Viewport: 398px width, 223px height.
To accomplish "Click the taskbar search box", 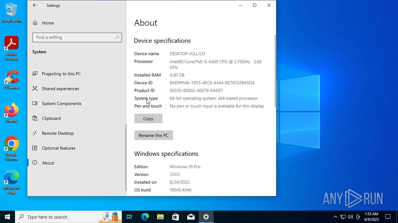I will click(68, 217).
